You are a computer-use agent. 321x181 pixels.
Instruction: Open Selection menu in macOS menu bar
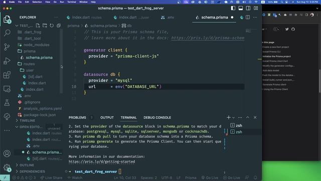[x=37, y=2]
